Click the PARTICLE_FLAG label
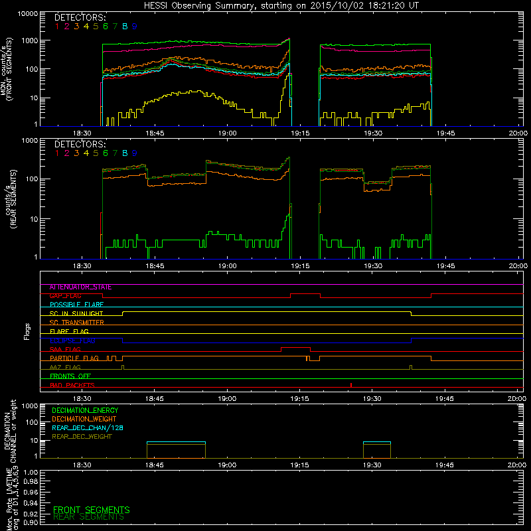The height and width of the screenshot is (531, 531). tap(74, 358)
